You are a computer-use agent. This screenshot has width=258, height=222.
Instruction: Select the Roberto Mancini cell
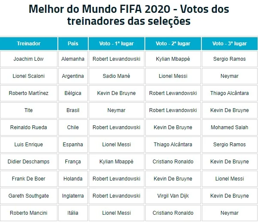point(29,213)
